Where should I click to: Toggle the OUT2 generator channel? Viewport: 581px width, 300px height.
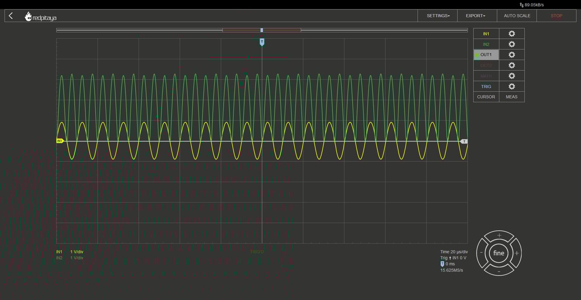(x=486, y=65)
